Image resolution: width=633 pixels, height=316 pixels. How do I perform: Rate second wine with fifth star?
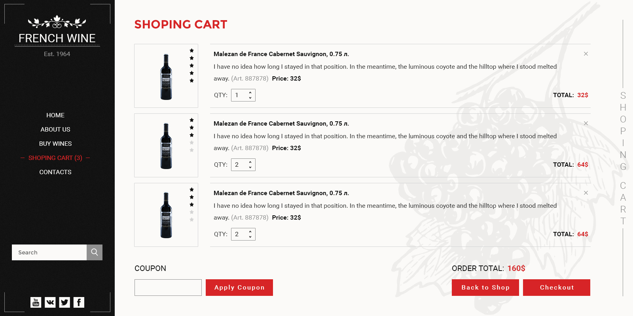click(192, 150)
